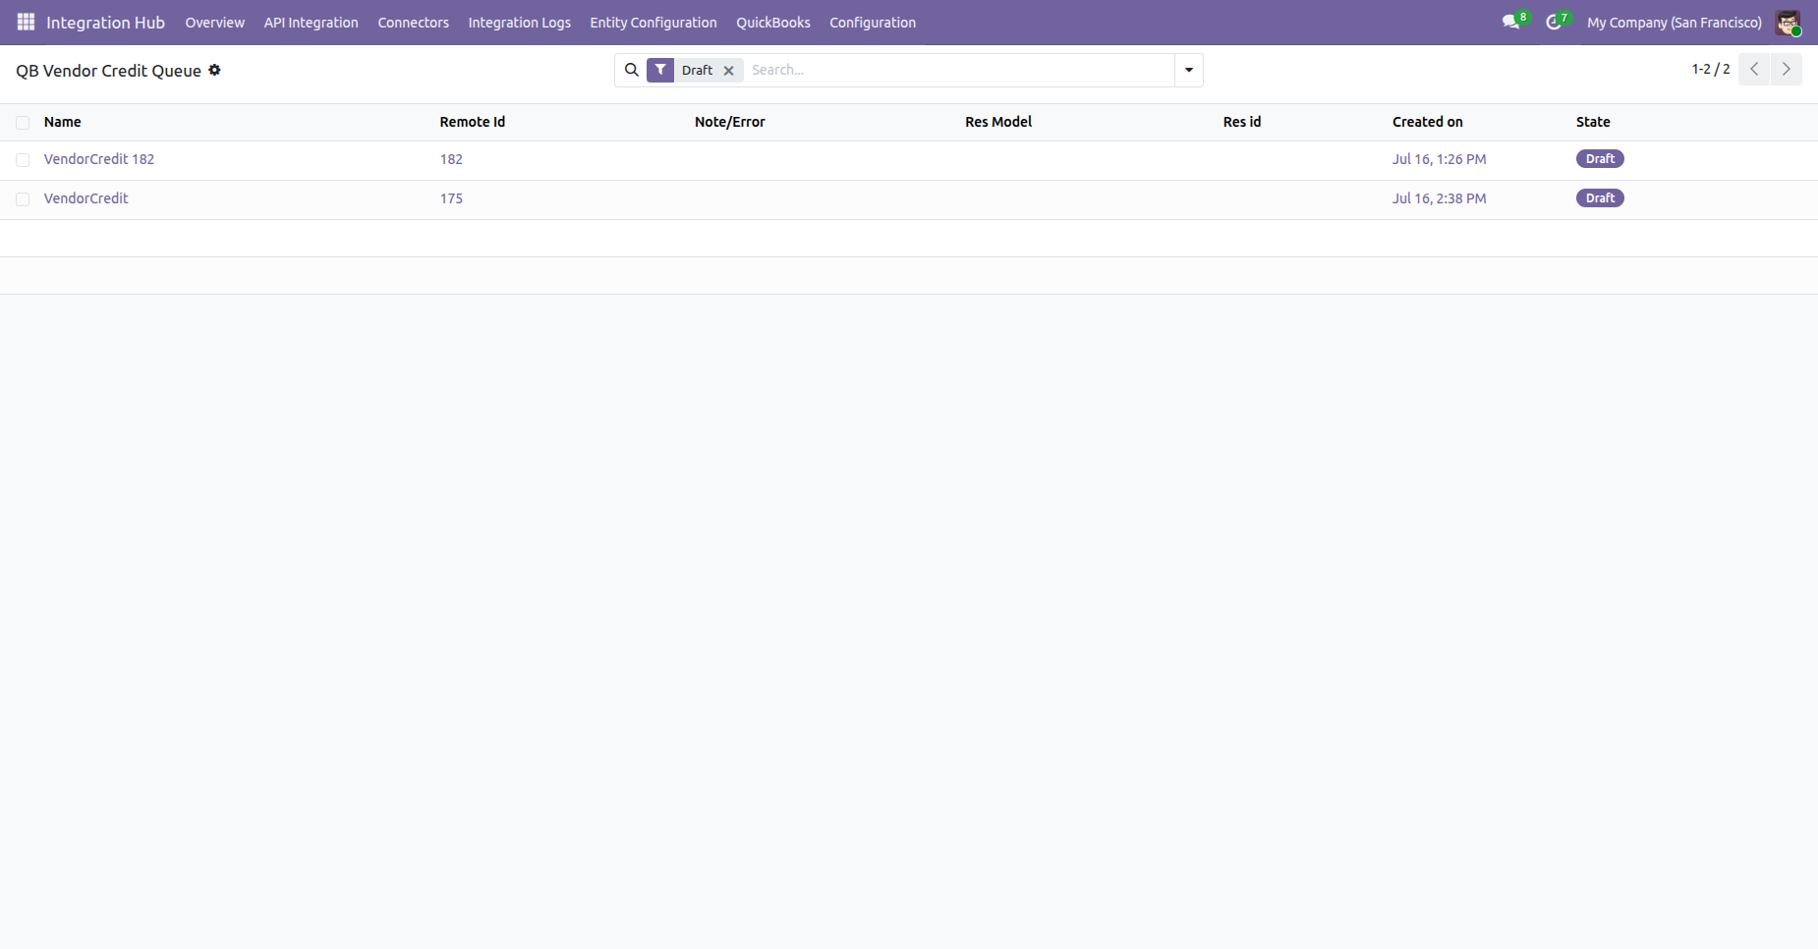
Task: Open the VendorCredit record with Remote Id 175
Action: (x=86, y=198)
